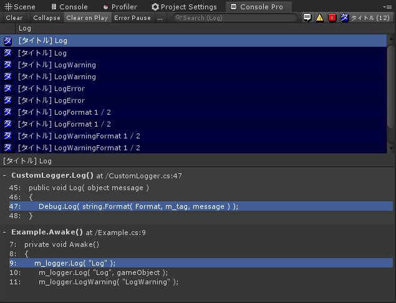This screenshot has height=303, width=396.
Task: Toggle the Collapse option
Action: [x=47, y=17]
